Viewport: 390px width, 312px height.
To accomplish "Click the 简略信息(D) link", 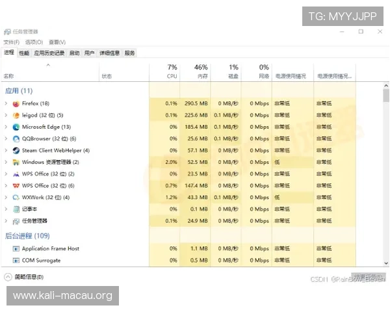I will pyautogui.click(x=29, y=277).
